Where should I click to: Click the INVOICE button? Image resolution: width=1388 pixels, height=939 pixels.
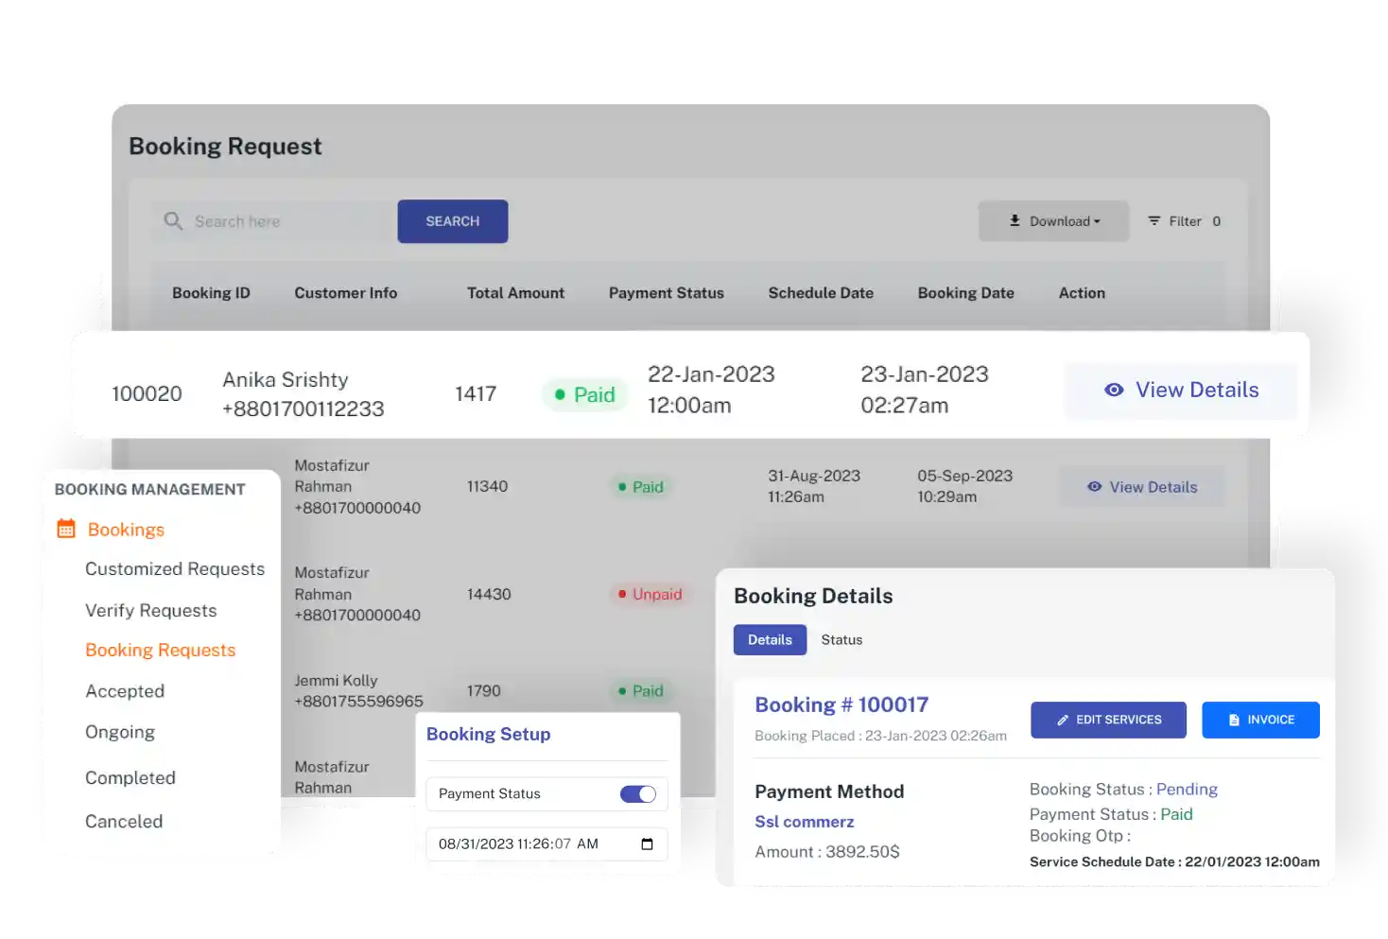tap(1260, 721)
